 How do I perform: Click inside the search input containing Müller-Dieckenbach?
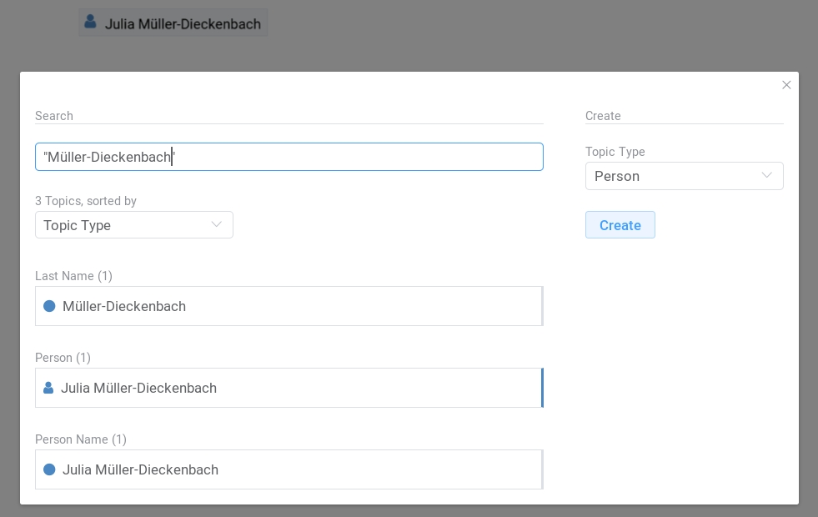289,157
